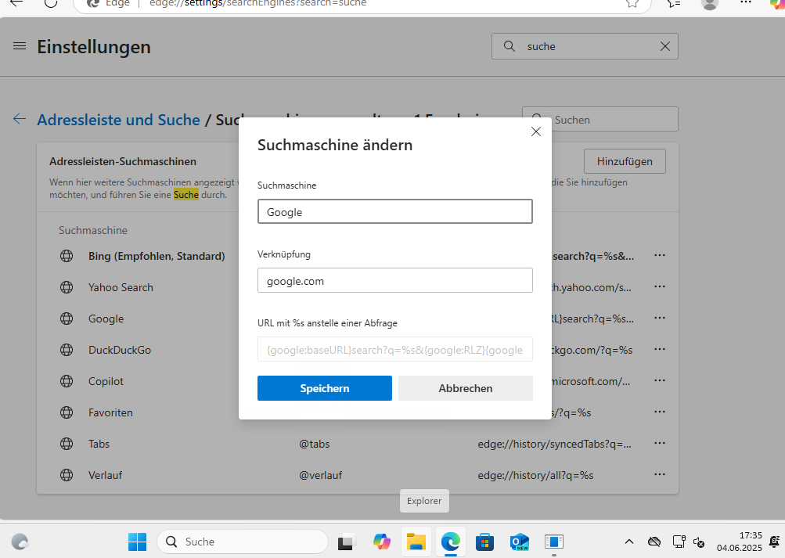This screenshot has height=558, width=785.
Task: Click the URL mit %s query field
Action: pyautogui.click(x=395, y=349)
